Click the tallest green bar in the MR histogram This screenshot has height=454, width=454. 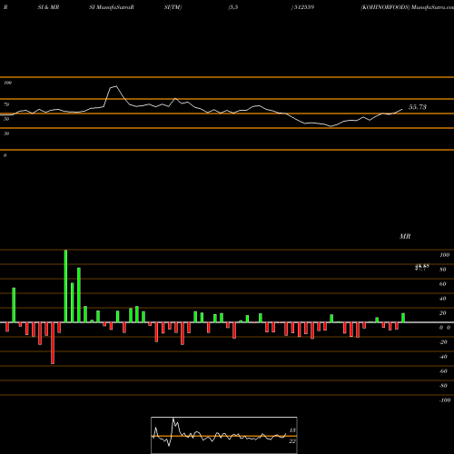click(65, 286)
